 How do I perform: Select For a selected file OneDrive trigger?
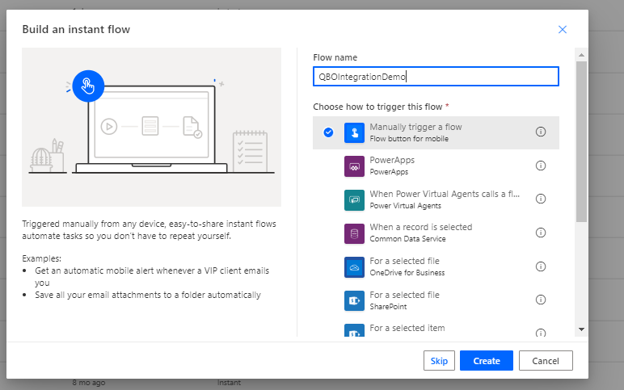[436, 266]
